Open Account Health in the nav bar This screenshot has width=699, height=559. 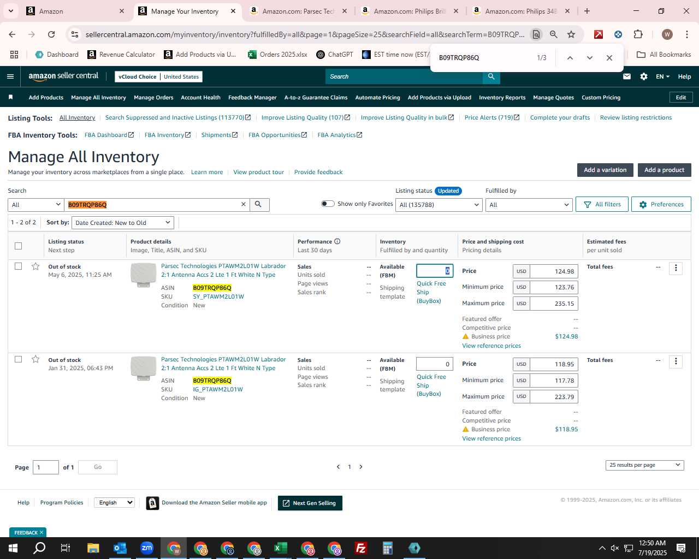200,98
